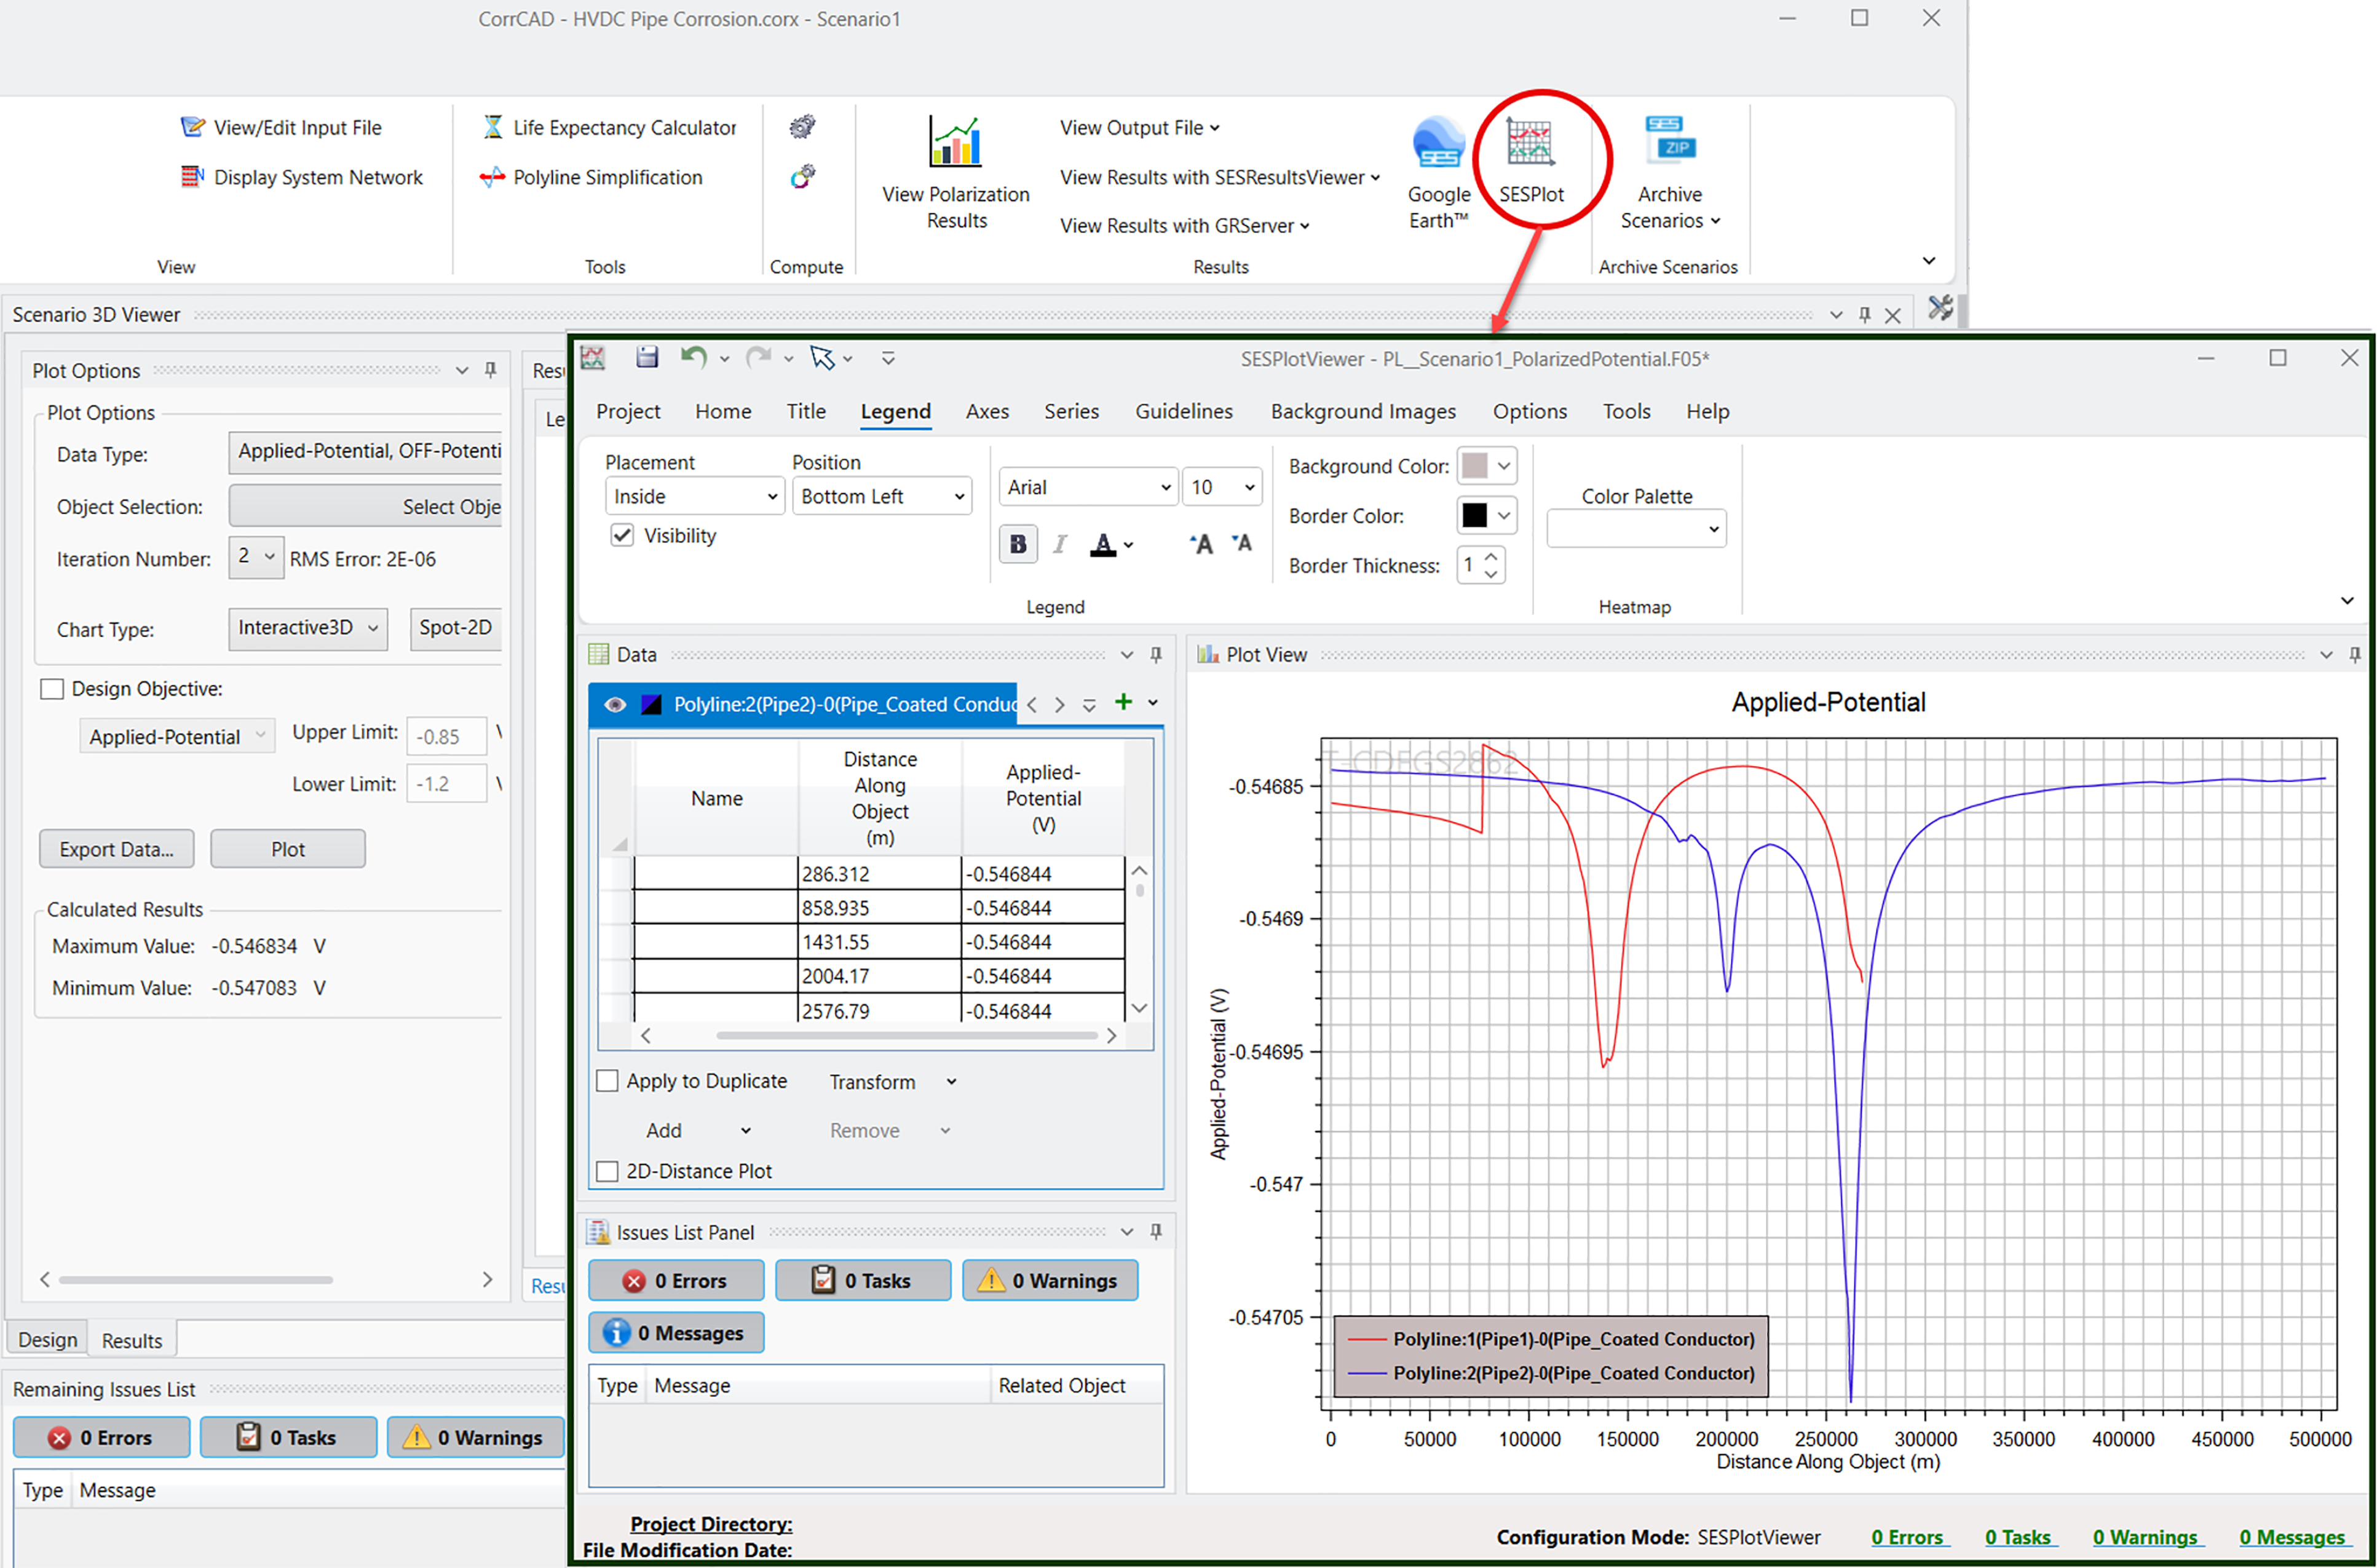Screen dimensions: 2377x1568
Task: Click the lower compute gear icon
Action: click(802, 177)
